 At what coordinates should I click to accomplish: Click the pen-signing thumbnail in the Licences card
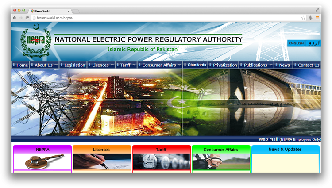tap(102, 162)
